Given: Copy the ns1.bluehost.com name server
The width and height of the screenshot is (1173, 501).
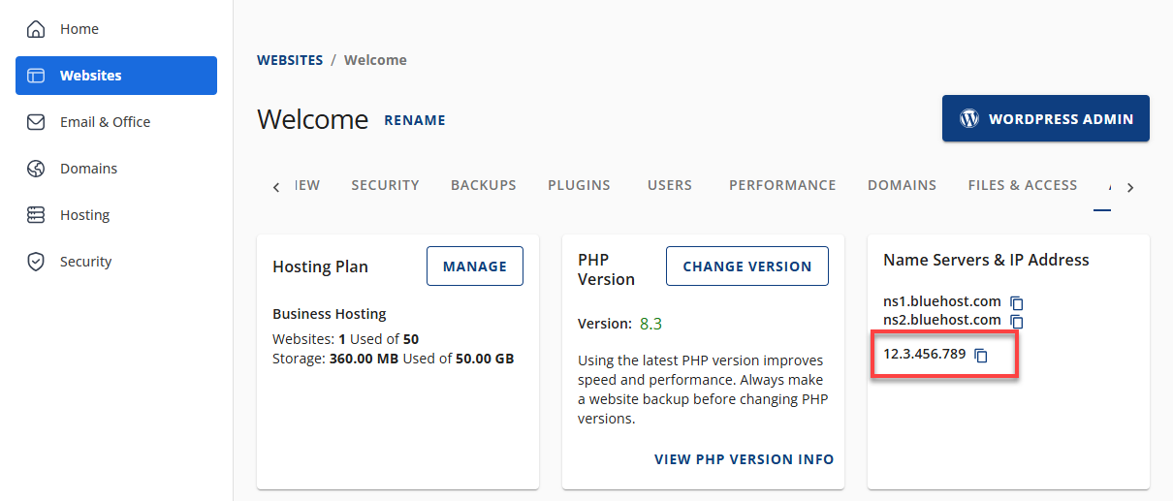Looking at the screenshot, I should point(1017,303).
